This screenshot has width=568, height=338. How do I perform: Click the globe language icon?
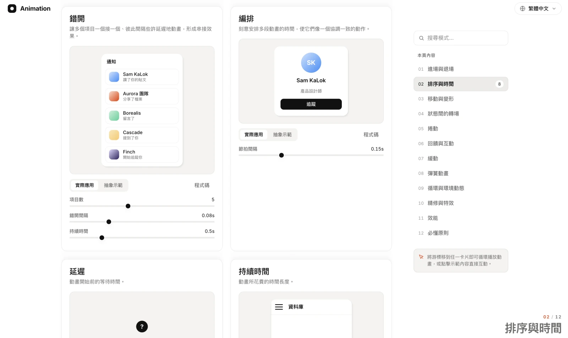coord(523,9)
